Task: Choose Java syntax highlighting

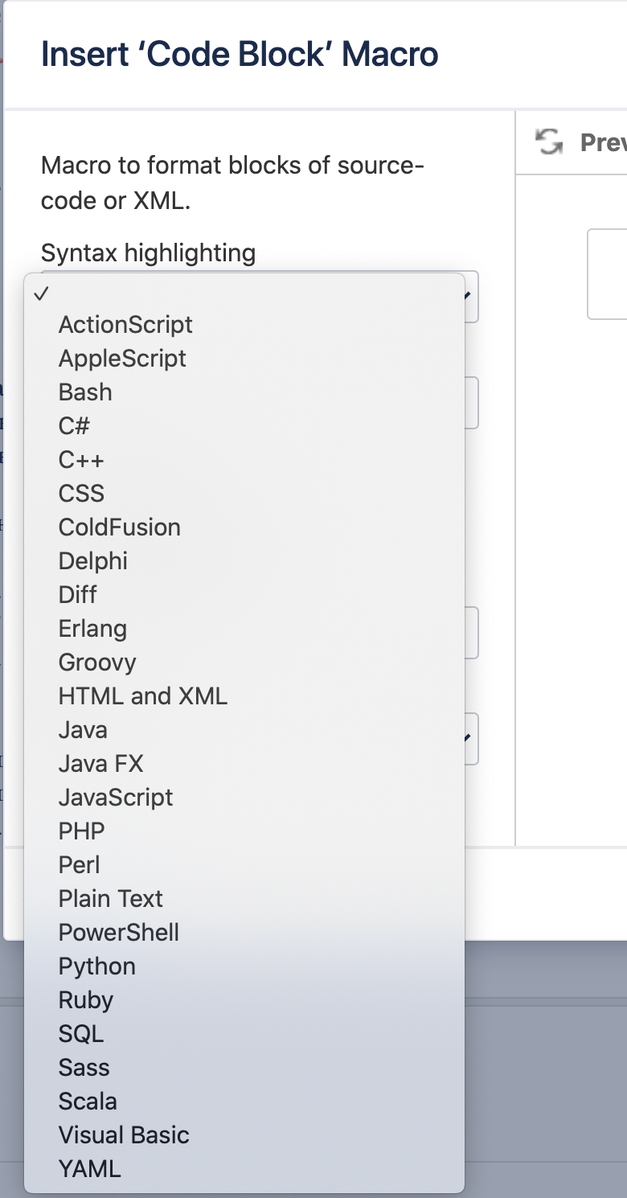Action: tap(80, 729)
